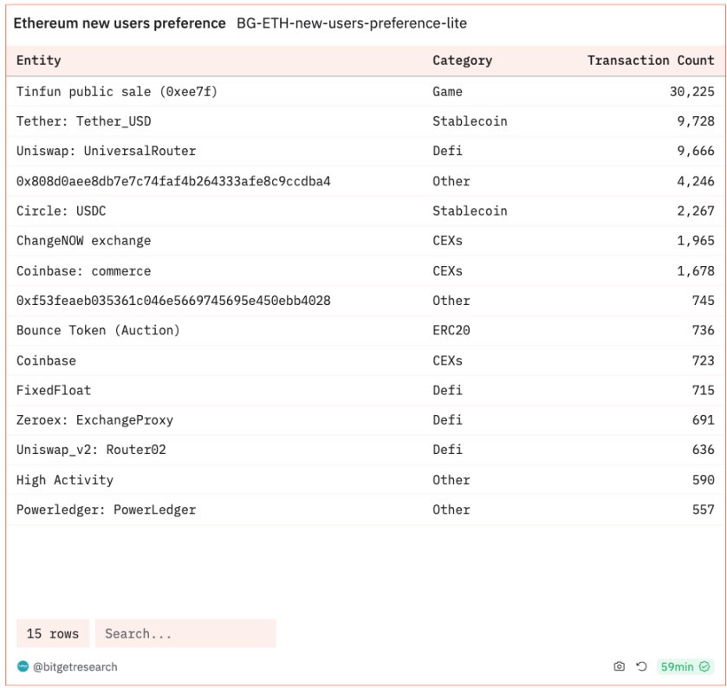Viewport: 727px width, 688px height.
Task: Open the @bitgetresearch profile link
Action: point(75,667)
